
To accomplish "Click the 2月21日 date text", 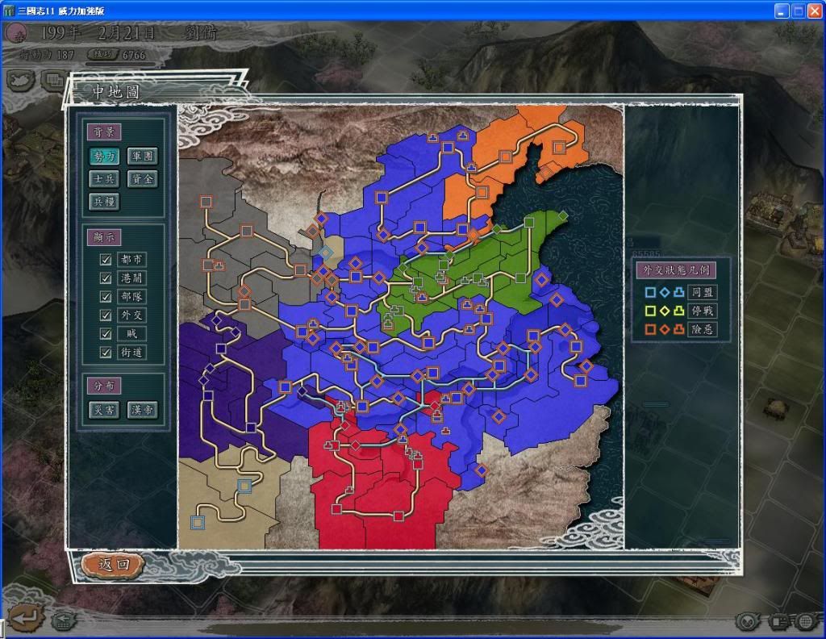I will tap(127, 33).
